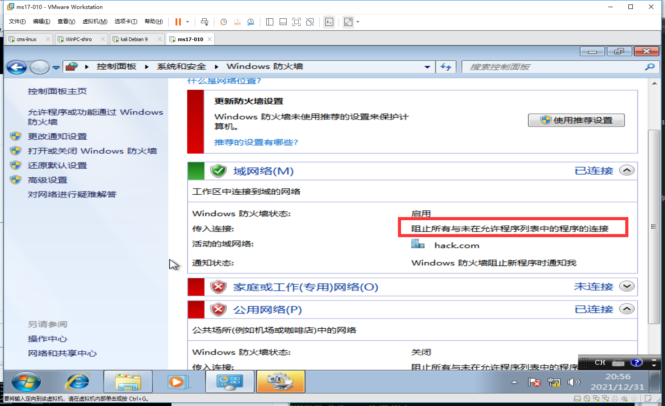665x406 pixels.
Task: Enter VMware full screen mode
Action: (x=297, y=22)
